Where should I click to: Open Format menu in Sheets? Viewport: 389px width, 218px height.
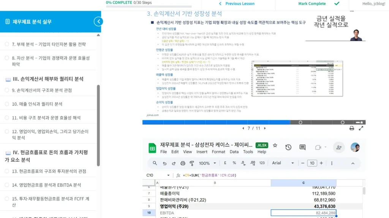click(x=218, y=152)
